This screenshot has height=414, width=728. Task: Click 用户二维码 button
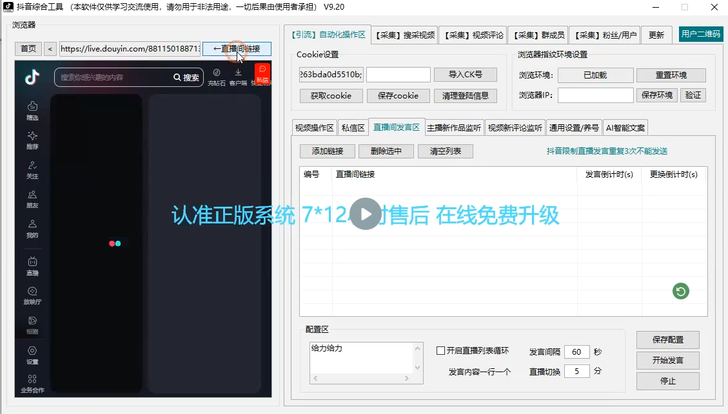click(701, 34)
